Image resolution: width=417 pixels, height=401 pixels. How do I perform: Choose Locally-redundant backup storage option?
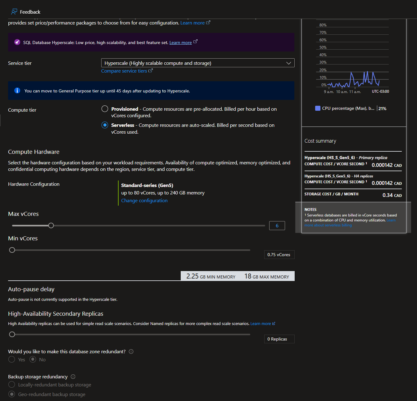point(12,385)
